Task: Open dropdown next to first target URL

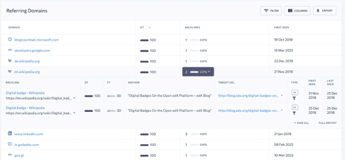Action: pos(282,96)
